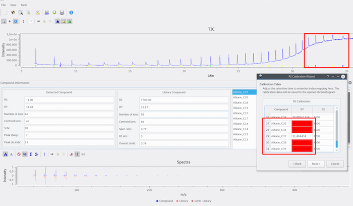The image size is (353, 206).
Task: Click the crossed tools settings icon
Action: tap(38, 12)
